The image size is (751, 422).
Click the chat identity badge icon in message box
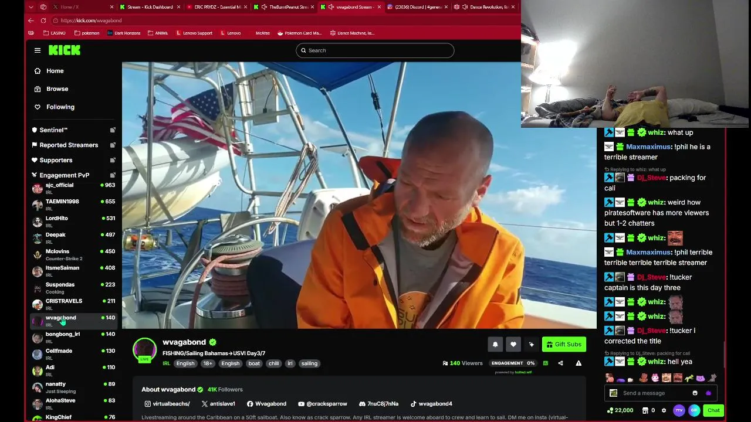613,393
